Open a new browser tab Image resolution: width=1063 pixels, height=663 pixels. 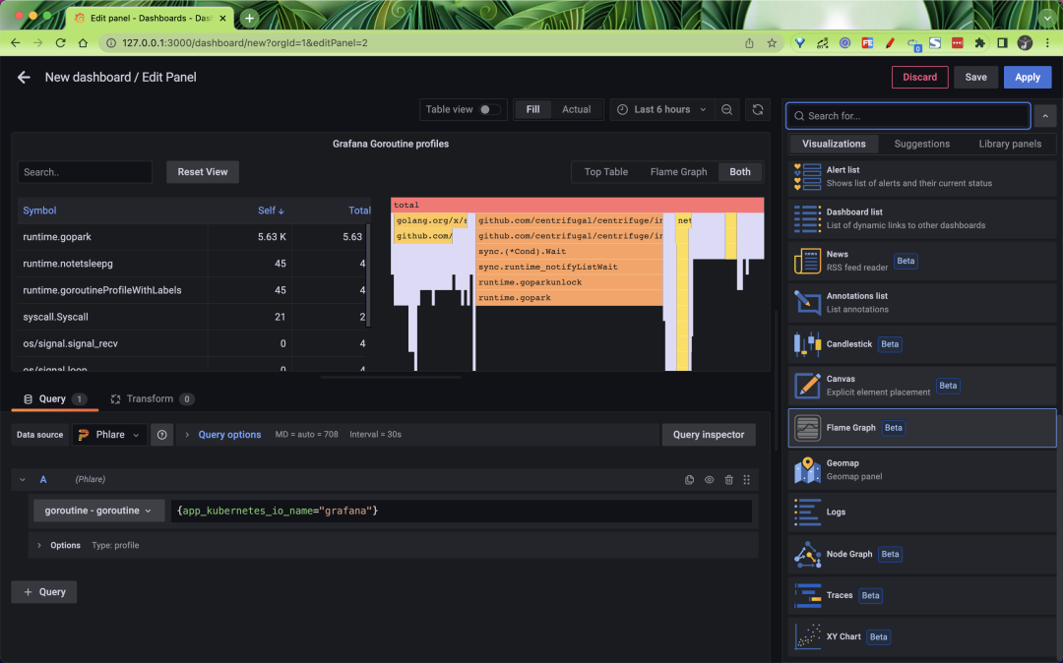pos(249,19)
